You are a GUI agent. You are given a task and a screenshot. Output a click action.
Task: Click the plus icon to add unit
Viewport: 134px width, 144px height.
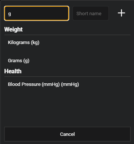tap(121, 13)
